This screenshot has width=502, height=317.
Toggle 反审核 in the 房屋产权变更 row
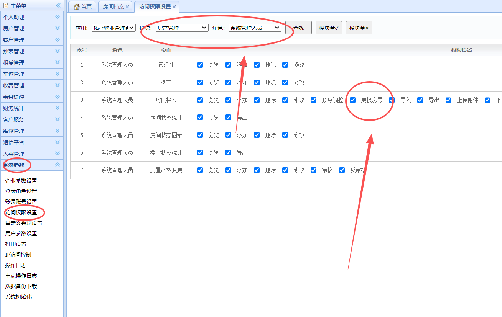click(x=342, y=170)
